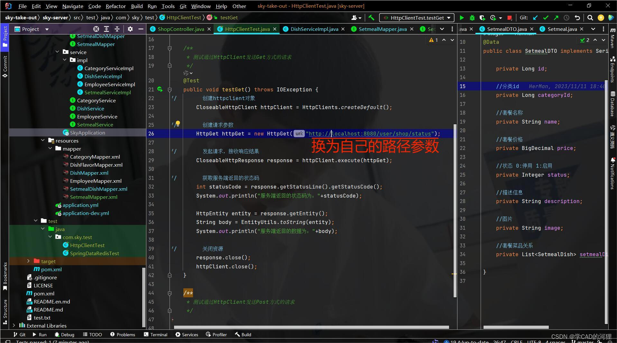This screenshot has width=617, height=343.
Task: Open Search Everywhere with the magnifier icon
Action: [x=590, y=18]
